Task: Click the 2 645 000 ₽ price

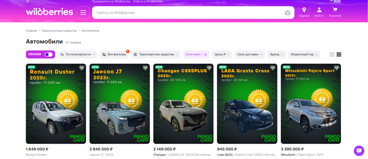Action: pyautogui.click(x=101, y=149)
